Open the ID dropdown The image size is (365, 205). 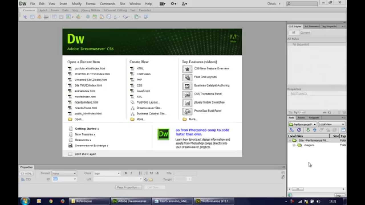[x=64, y=179]
